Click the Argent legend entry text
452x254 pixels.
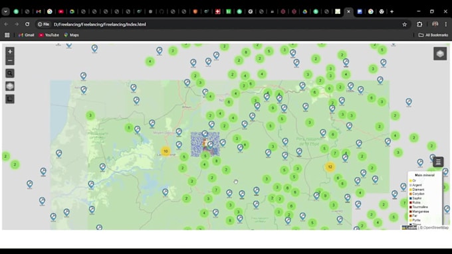tap(417, 185)
